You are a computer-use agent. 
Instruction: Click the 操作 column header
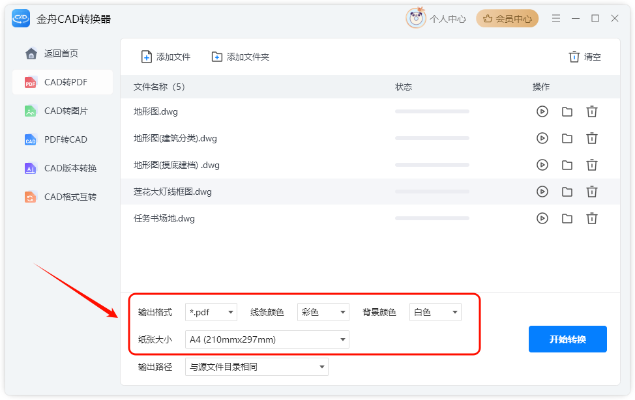click(x=540, y=87)
